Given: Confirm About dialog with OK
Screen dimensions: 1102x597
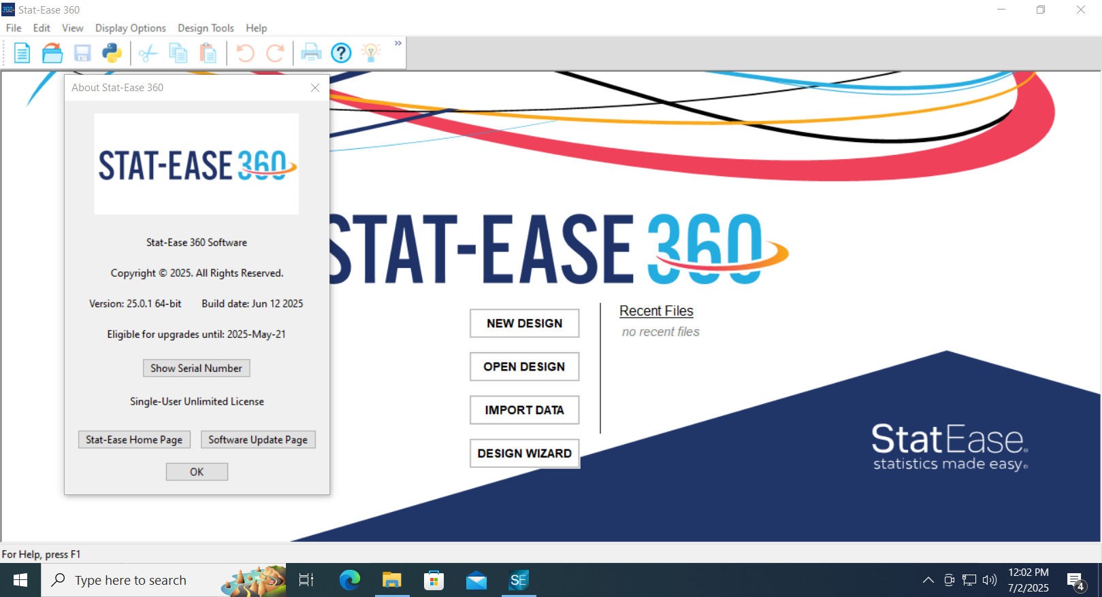Looking at the screenshot, I should click(x=197, y=472).
